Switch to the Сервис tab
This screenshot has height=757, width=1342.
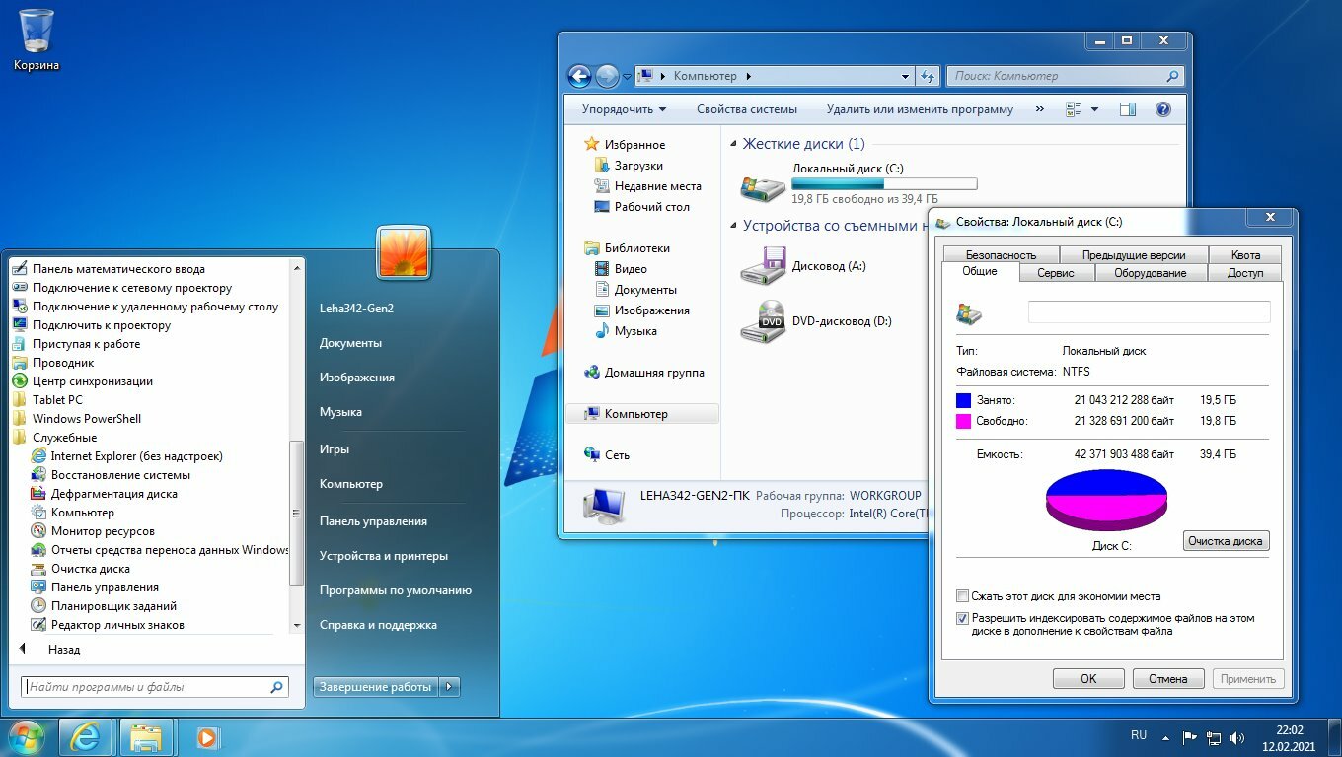[x=1055, y=273]
